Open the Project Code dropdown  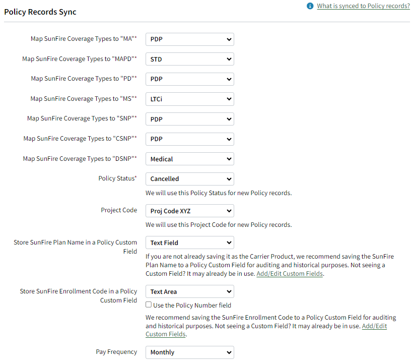[x=190, y=211]
